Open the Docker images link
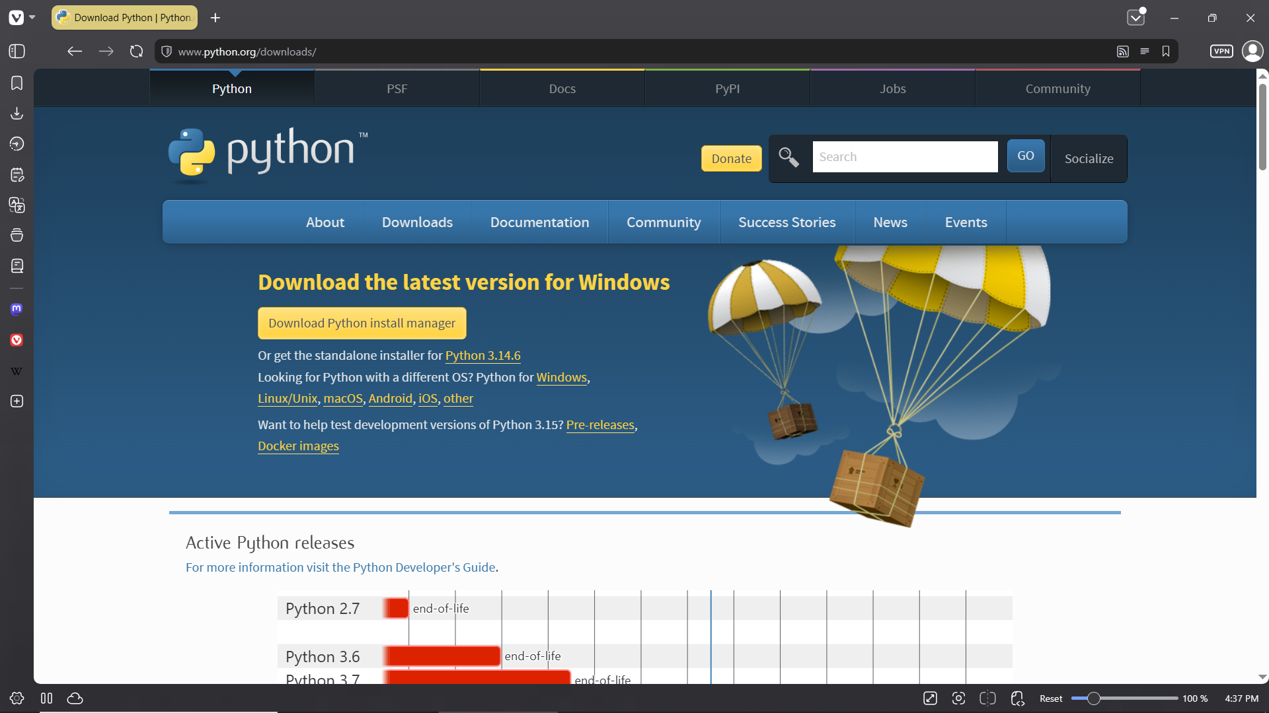Screen dimensions: 1269x713 [298, 446]
